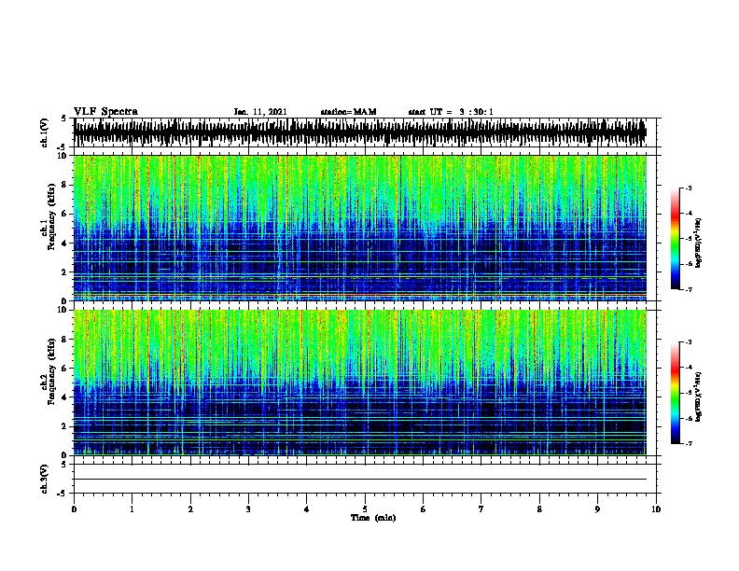Click the "-7" label on lower colorbar
Screen dimensions: 739x571
[688, 443]
